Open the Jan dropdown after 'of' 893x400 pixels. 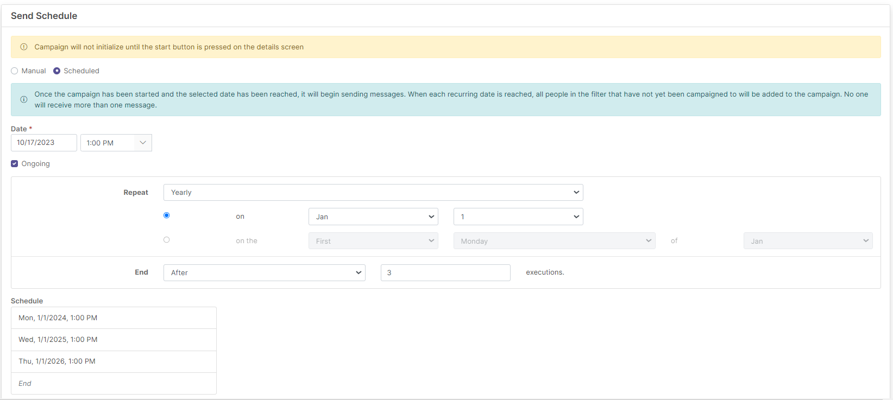pyautogui.click(x=808, y=241)
